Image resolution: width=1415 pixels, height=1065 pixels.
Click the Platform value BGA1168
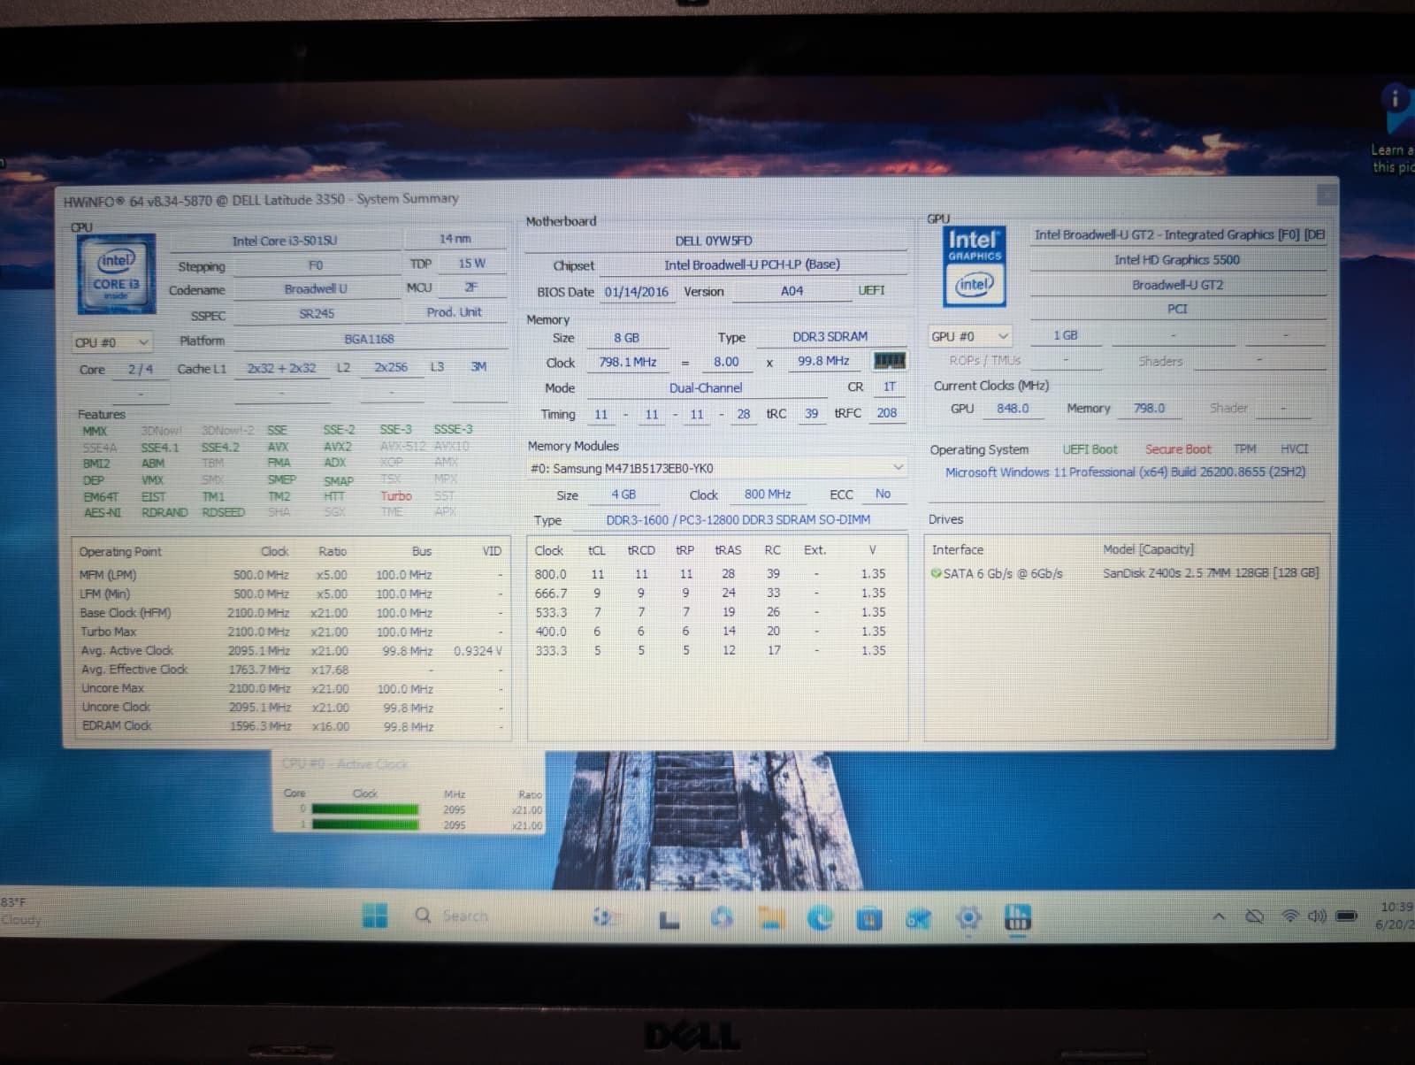pyautogui.click(x=369, y=339)
